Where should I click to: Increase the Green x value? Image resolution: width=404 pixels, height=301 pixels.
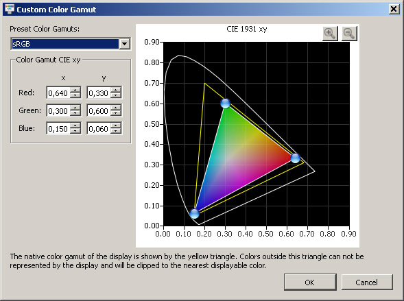[75, 108]
